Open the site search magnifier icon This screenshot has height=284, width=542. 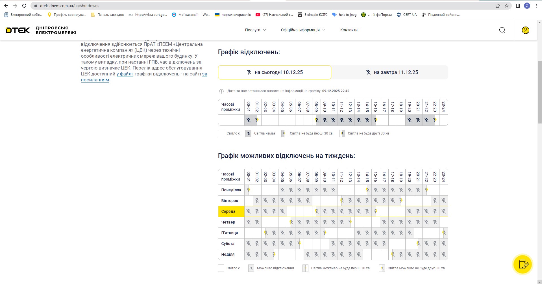point(502,30)
